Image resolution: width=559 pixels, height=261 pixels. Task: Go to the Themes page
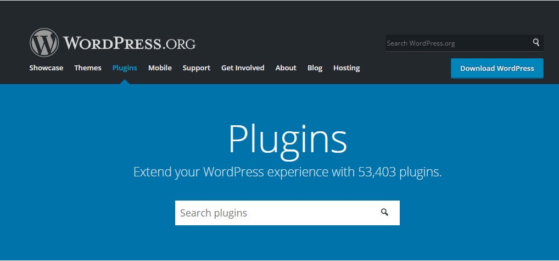[x=88, y=68]
